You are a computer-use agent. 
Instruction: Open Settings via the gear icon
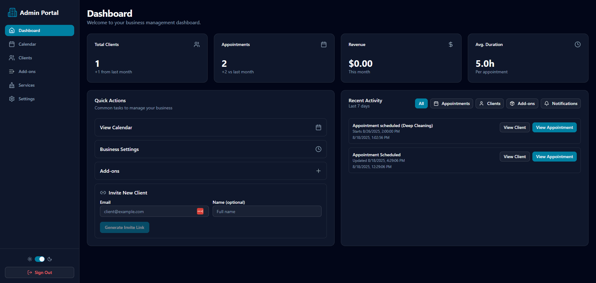pyautogui.click(x=11, y=98)
